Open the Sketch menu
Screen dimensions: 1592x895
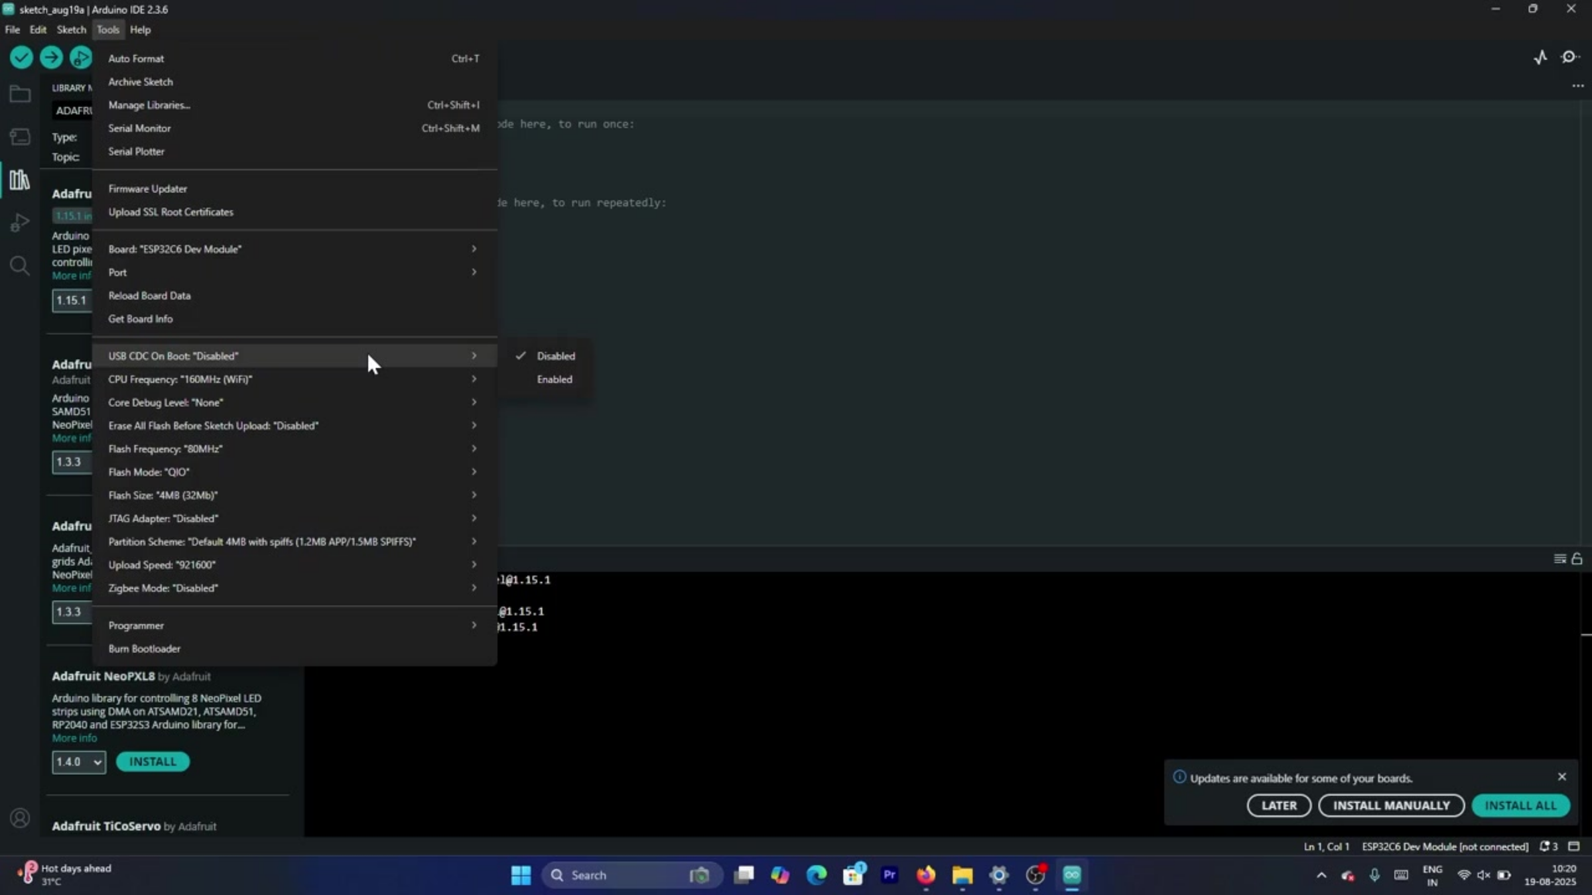pyautogui.click(x=72, y=30)
